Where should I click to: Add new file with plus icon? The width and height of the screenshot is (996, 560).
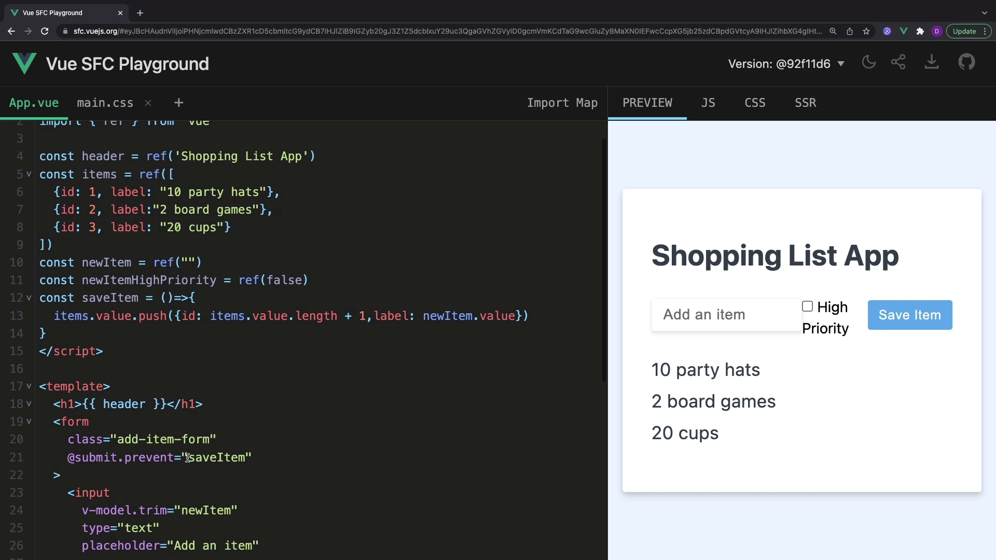(x=178, y=103)
